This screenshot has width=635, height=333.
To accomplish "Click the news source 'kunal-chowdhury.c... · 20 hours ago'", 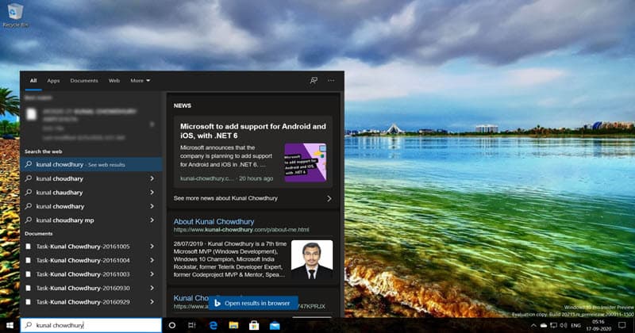I will (227, 178).
